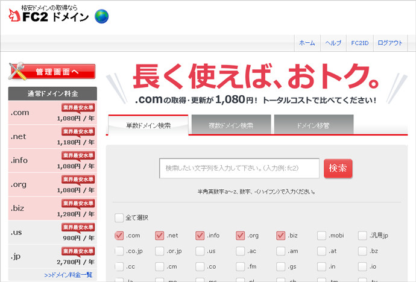The image size is (416, 282).
Task: Check the .fm checkbox
Action: pyautogui.click(x=240, y=266)
